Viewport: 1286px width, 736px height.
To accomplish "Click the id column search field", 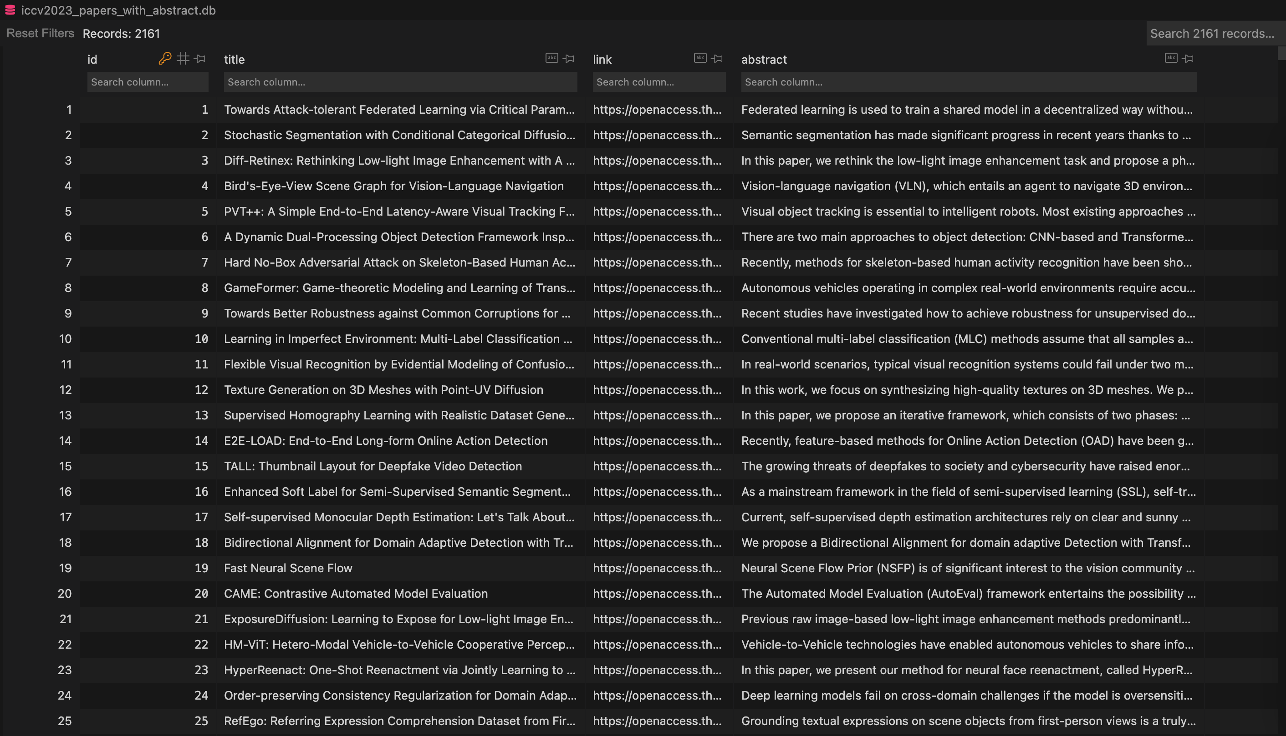I will (147, 82).
